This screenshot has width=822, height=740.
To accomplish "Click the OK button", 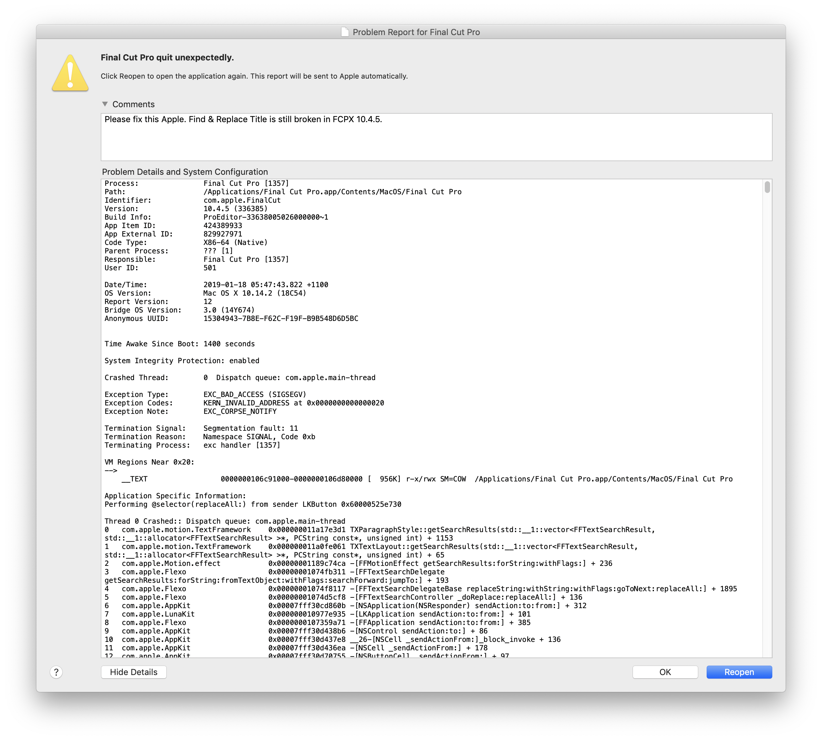I will tap(665, 672).
